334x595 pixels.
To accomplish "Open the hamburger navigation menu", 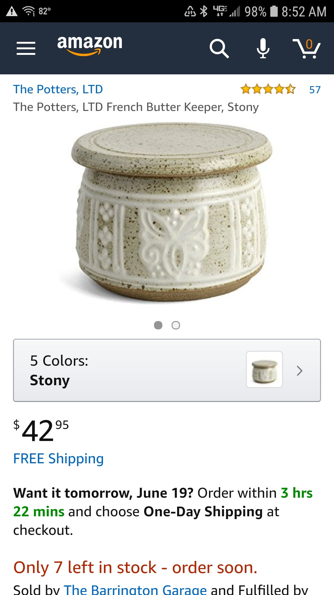I will (x=26, y=48).
